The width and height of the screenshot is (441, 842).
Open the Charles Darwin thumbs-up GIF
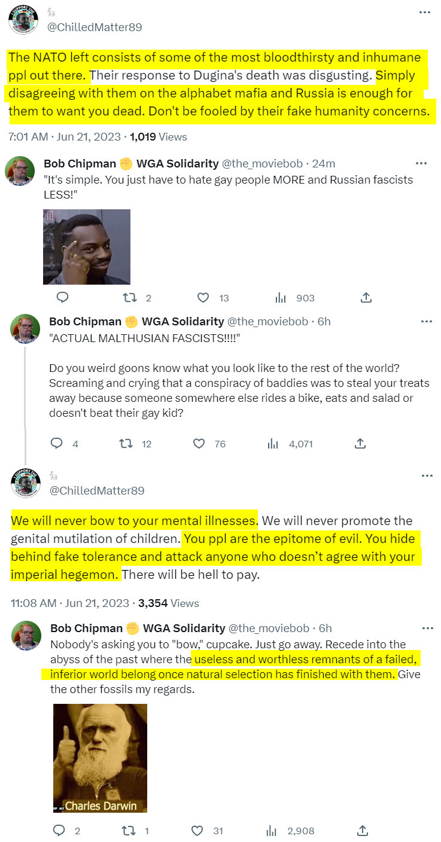click(100, 758)
